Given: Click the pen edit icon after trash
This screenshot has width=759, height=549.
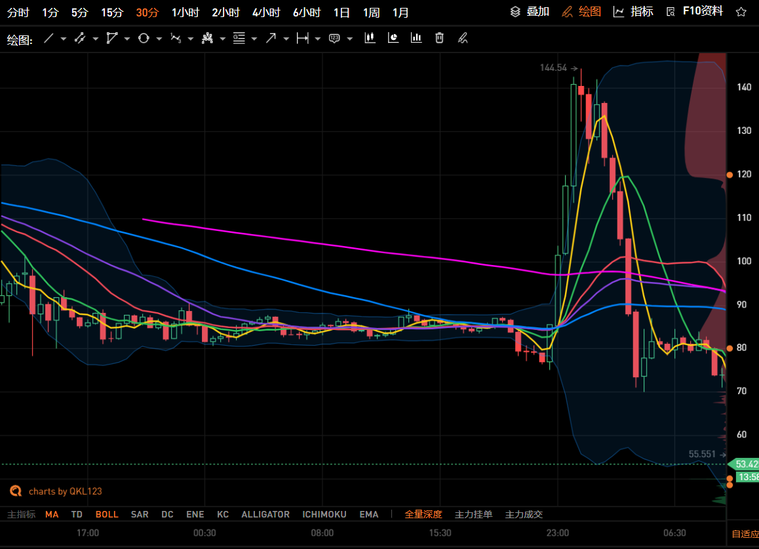Looking at the screenshot, I should pyautogui.click(x=463, y=38).
